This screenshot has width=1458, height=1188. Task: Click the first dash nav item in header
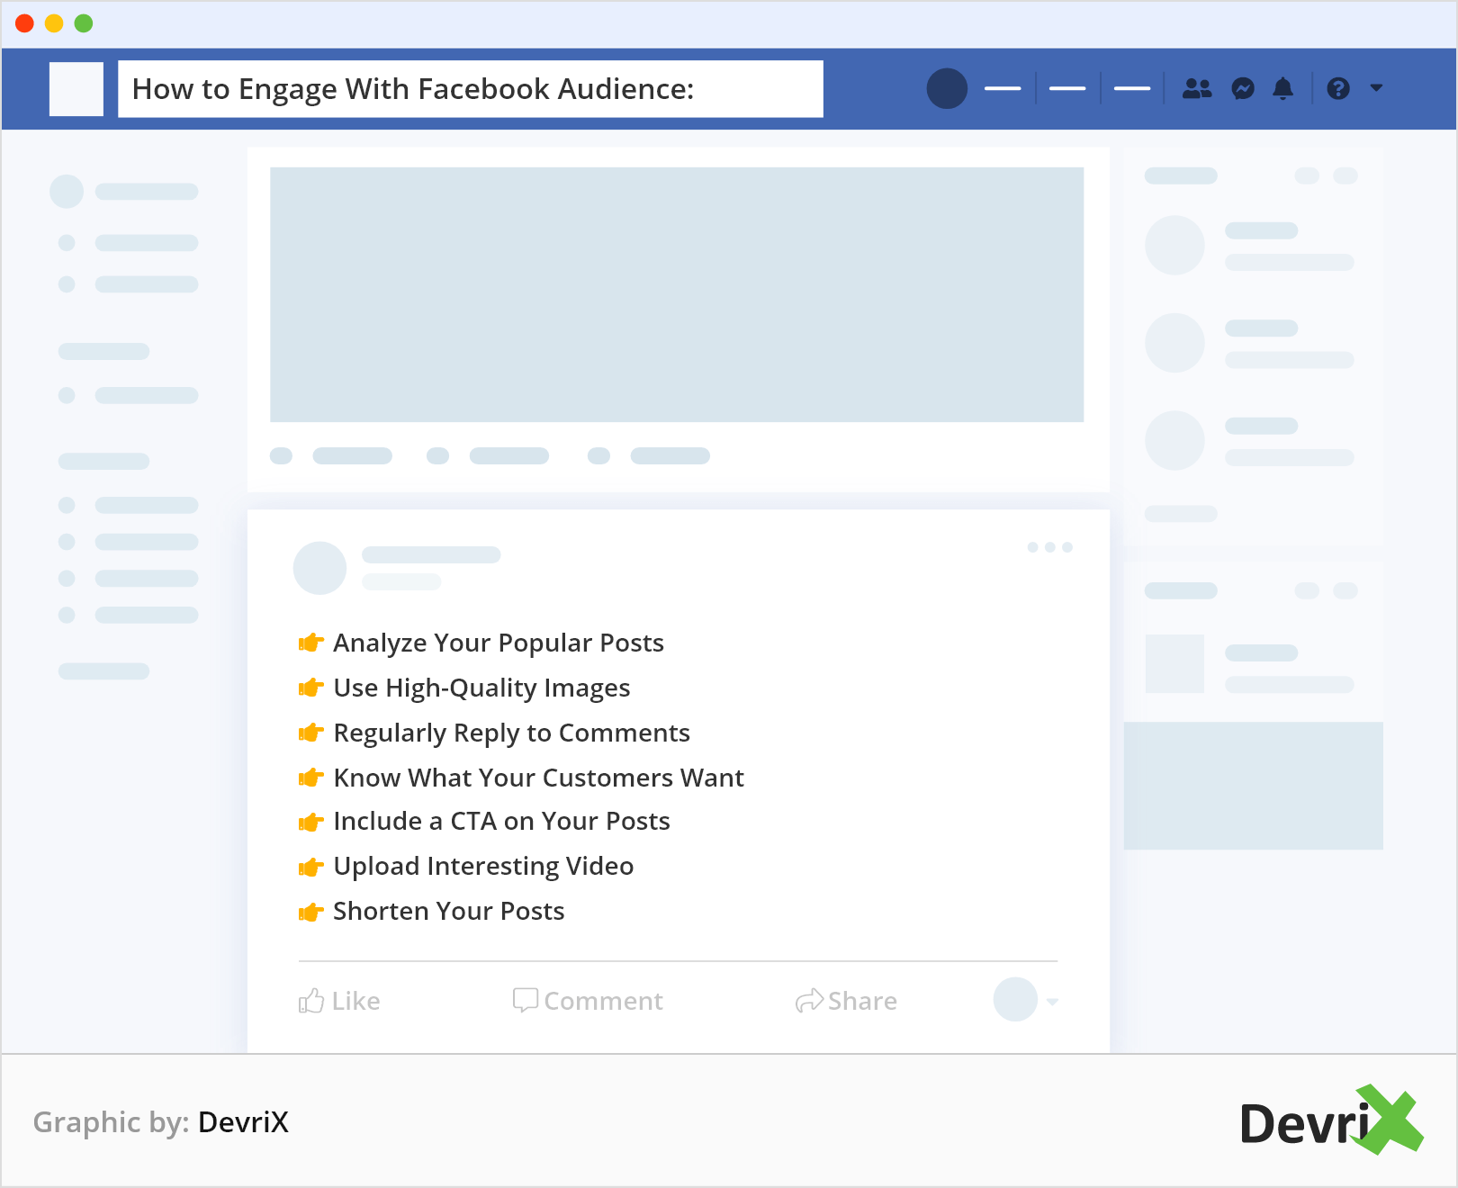pos(1003,88)
